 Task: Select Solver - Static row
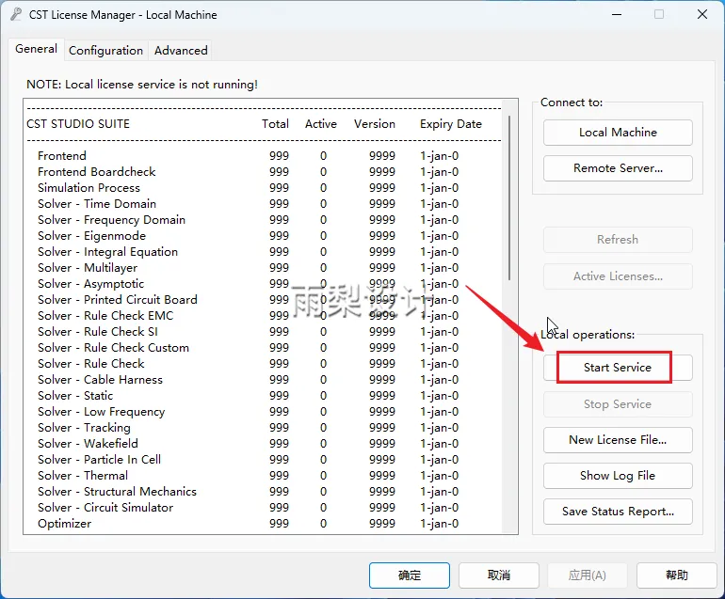point(248,396)
